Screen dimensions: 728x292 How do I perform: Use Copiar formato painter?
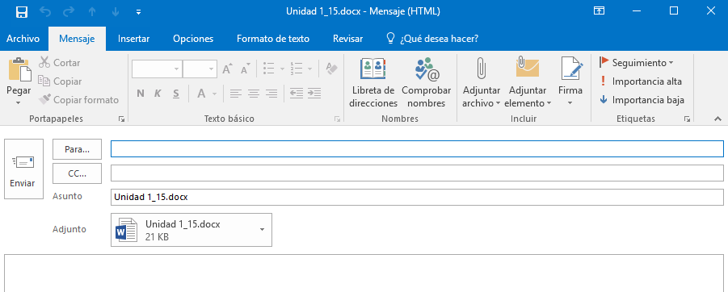(78, 100)
